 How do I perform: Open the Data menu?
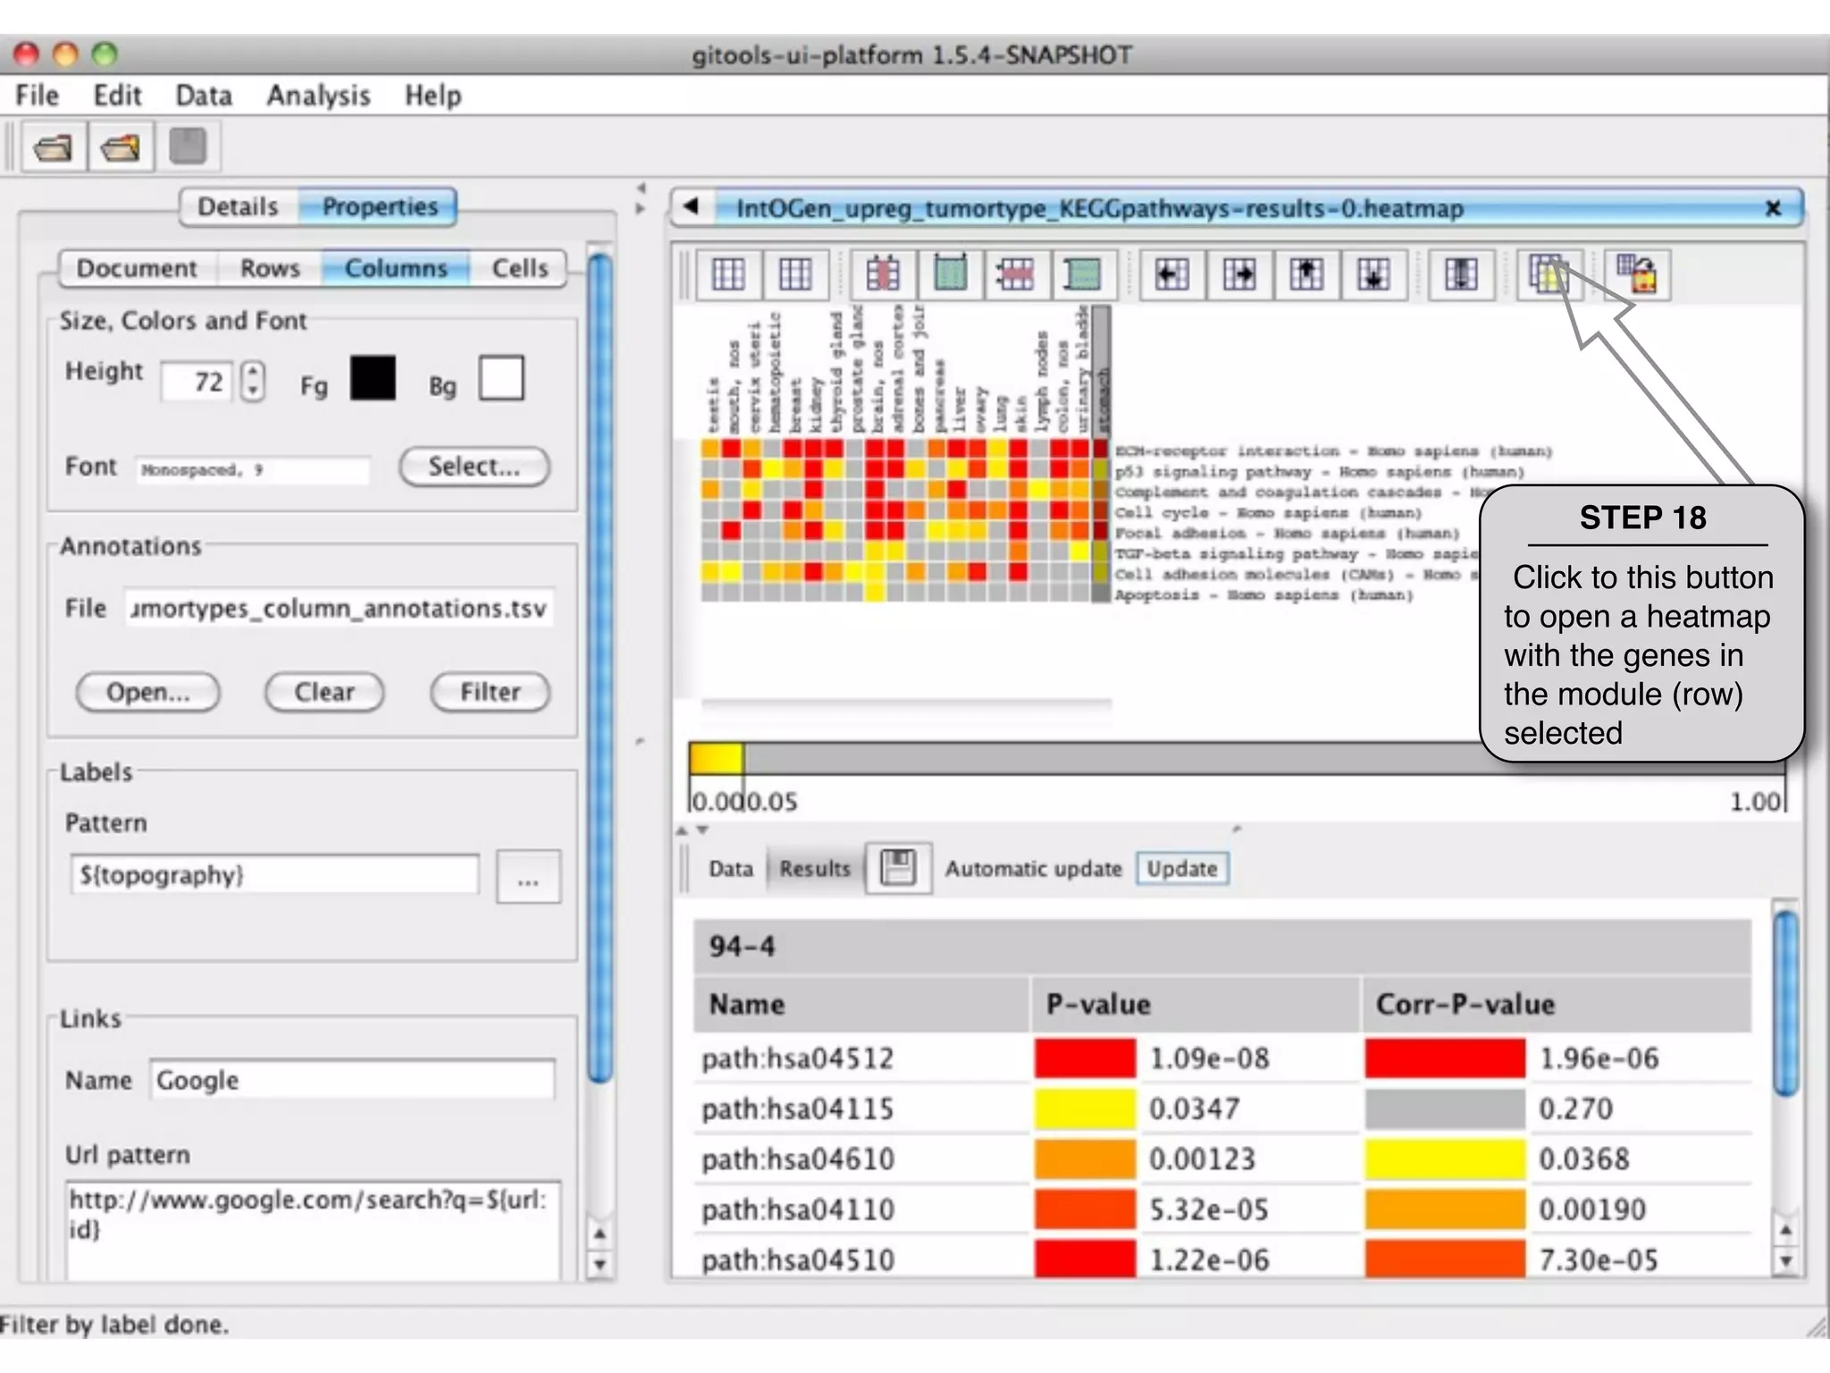[204, 96]
